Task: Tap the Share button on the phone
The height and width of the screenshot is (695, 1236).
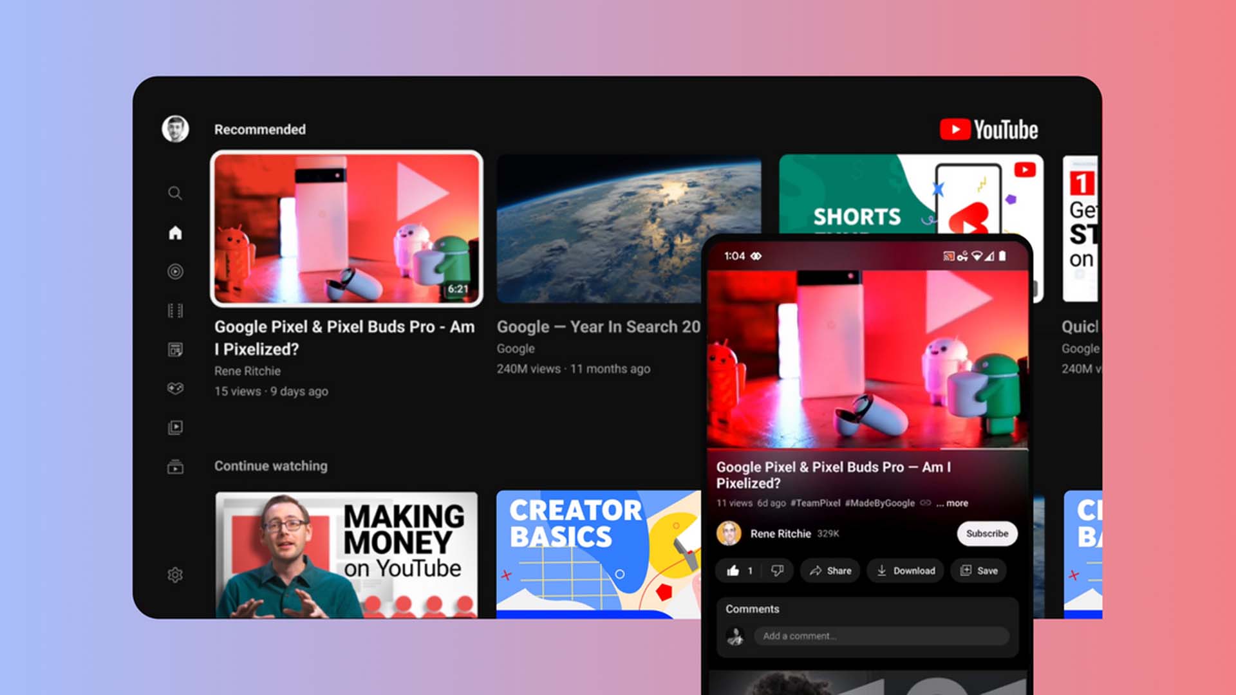Action: click(830, 571)
